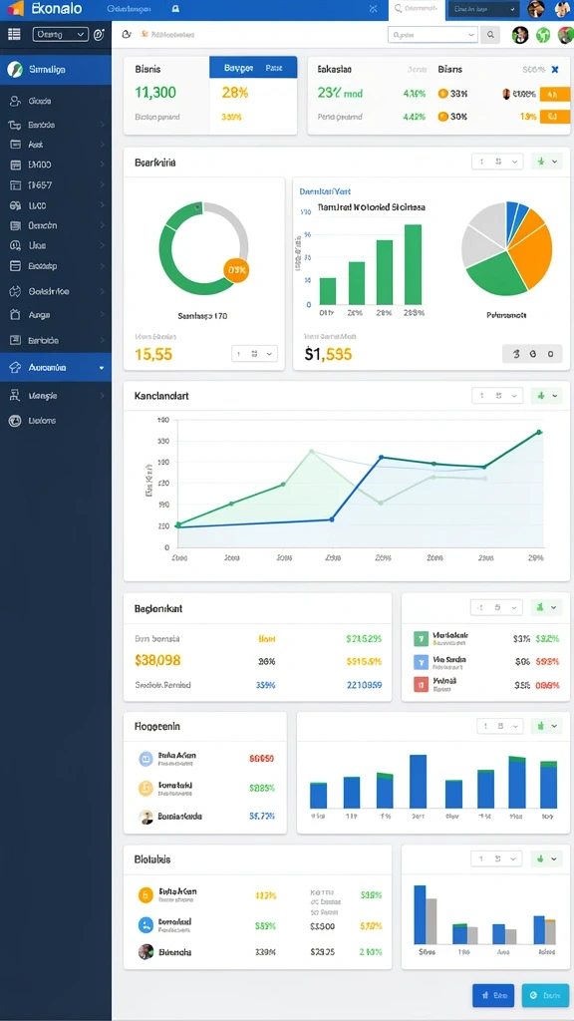Click the padlock icon in the blue header
The height and width of the screenshot is (1021, 574).
coord(175,9)
